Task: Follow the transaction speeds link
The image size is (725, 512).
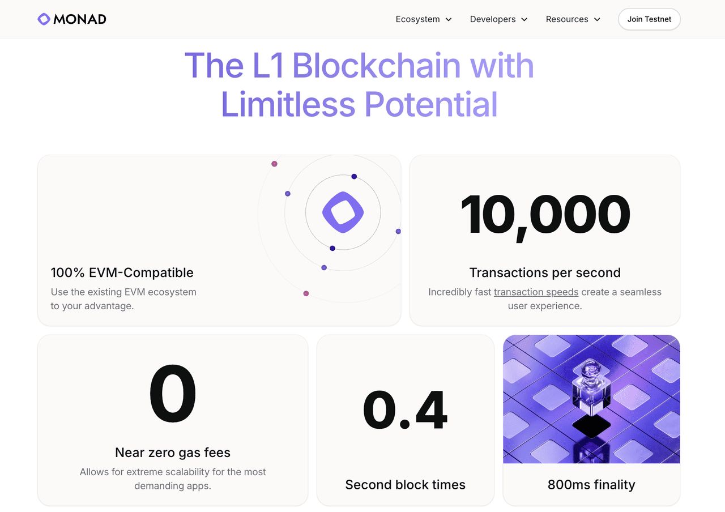Action: (536, 292)
